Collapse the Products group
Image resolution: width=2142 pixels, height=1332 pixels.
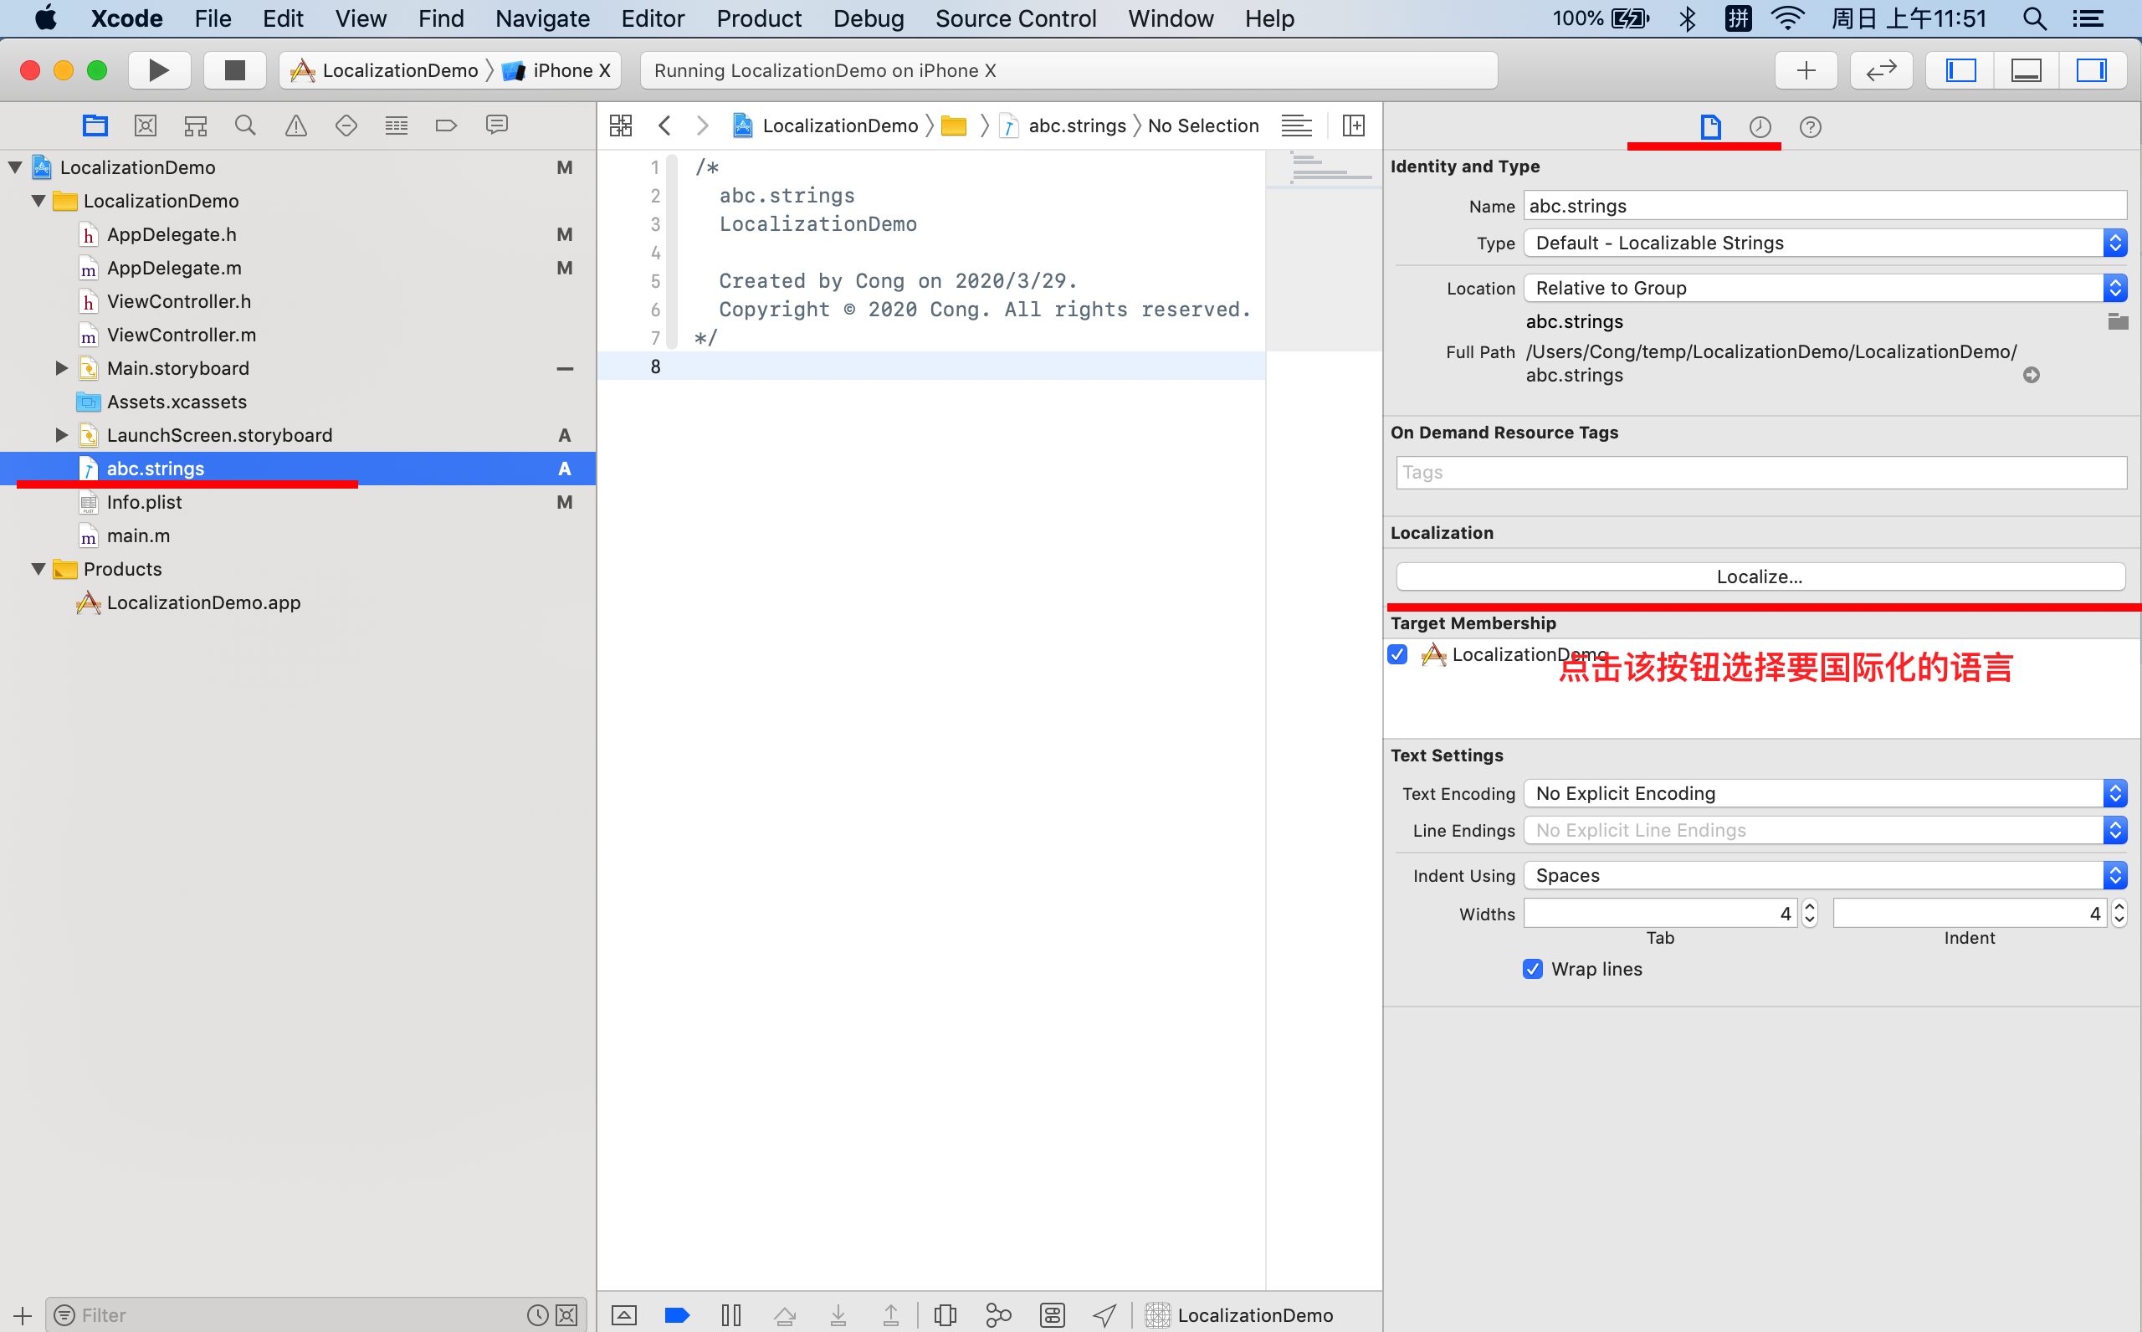click(x=38, y=569)
